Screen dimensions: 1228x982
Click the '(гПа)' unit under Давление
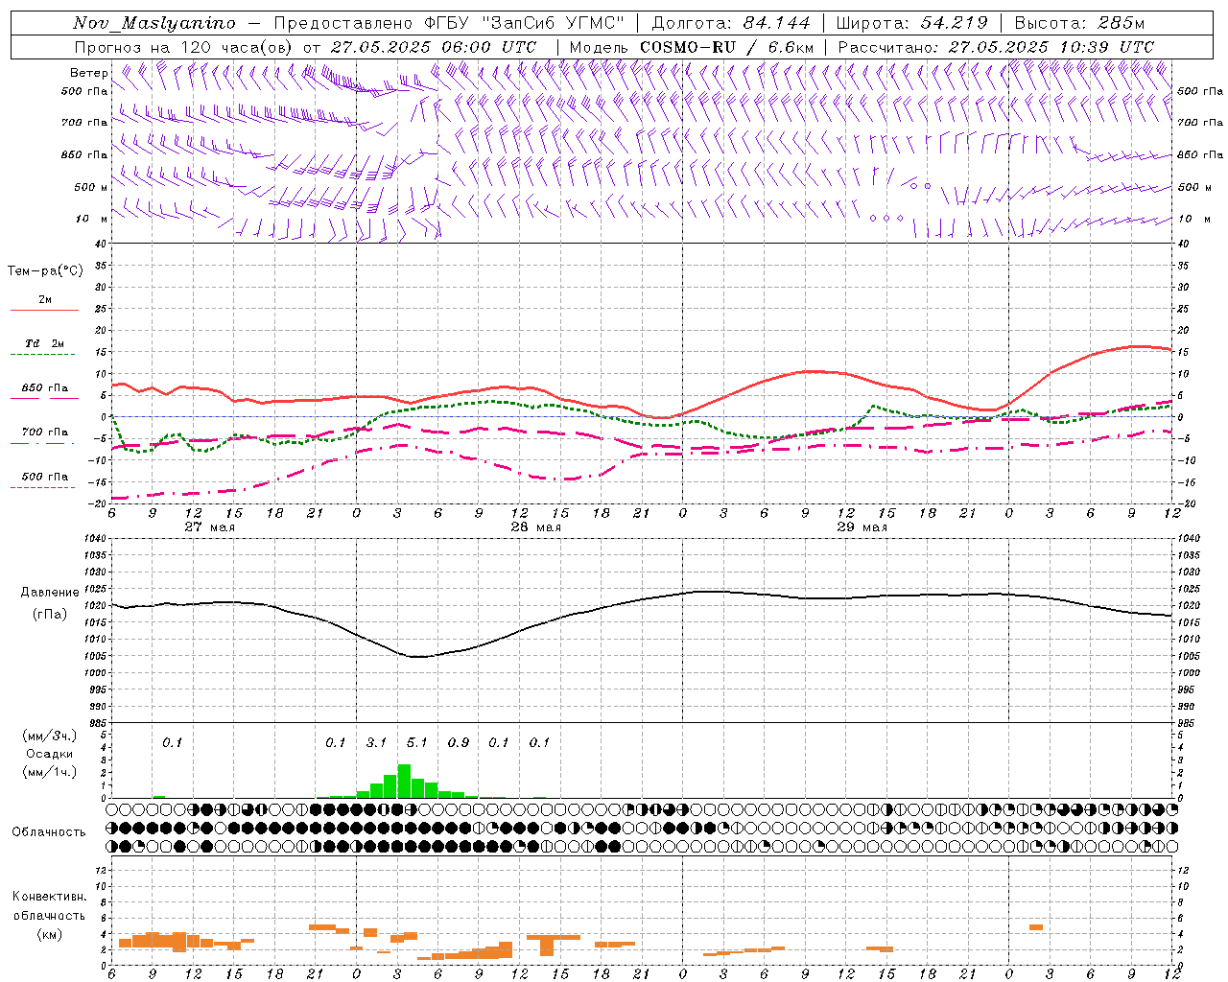50,615
